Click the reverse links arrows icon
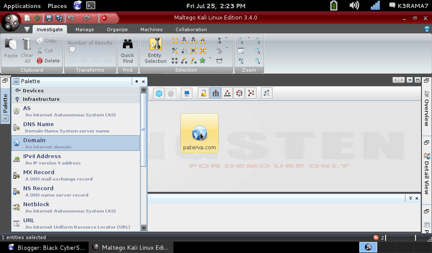 [219, 61]
